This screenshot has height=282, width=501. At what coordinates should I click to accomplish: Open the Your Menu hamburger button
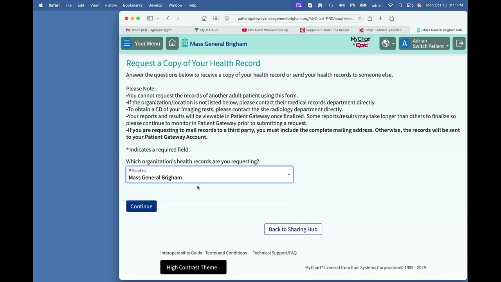pyautogui.click(x=142, y=43)
